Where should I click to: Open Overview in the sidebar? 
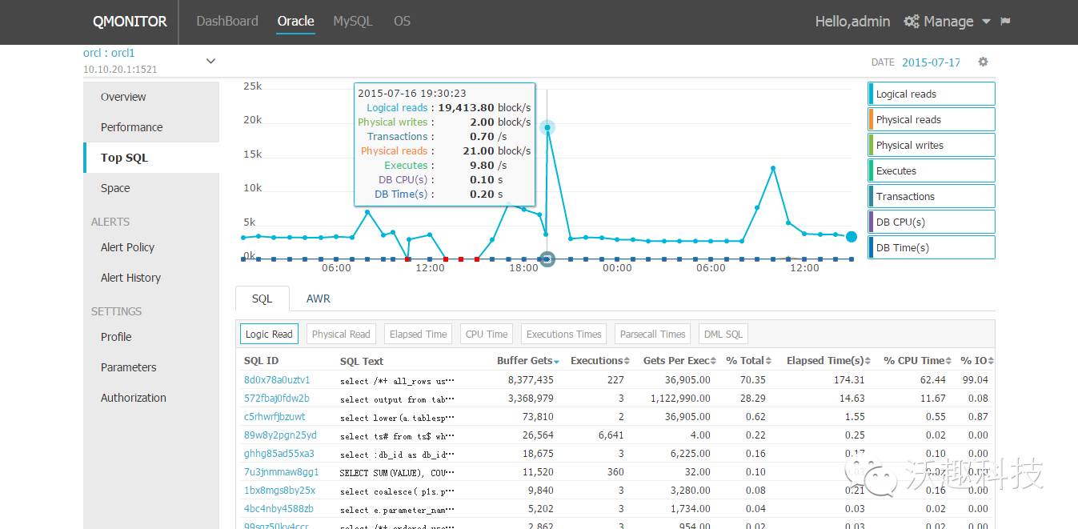(151, 97)
